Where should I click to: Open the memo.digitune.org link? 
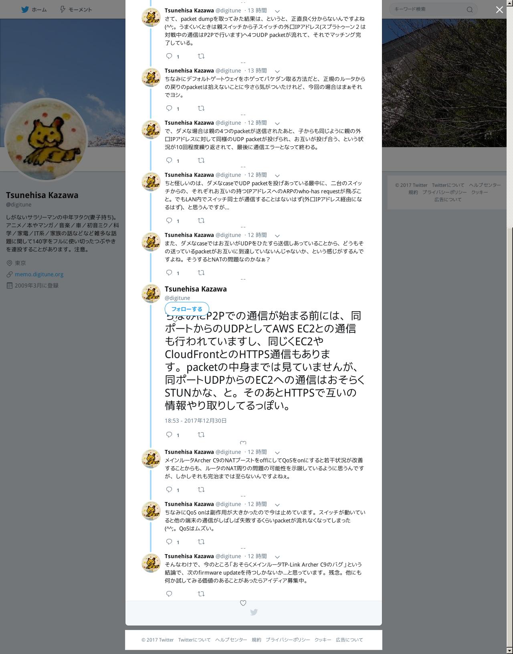pyautogui.click(x=39, y=274)
